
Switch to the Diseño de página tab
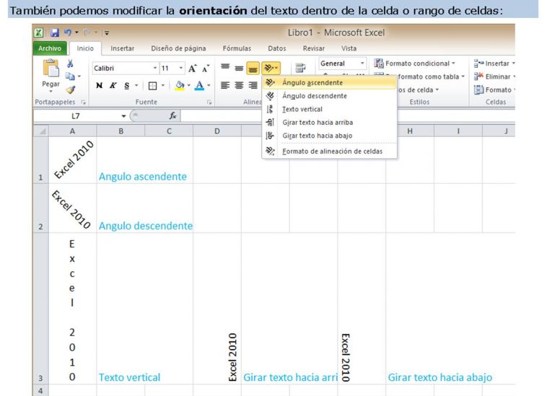(x=178, y=48)
